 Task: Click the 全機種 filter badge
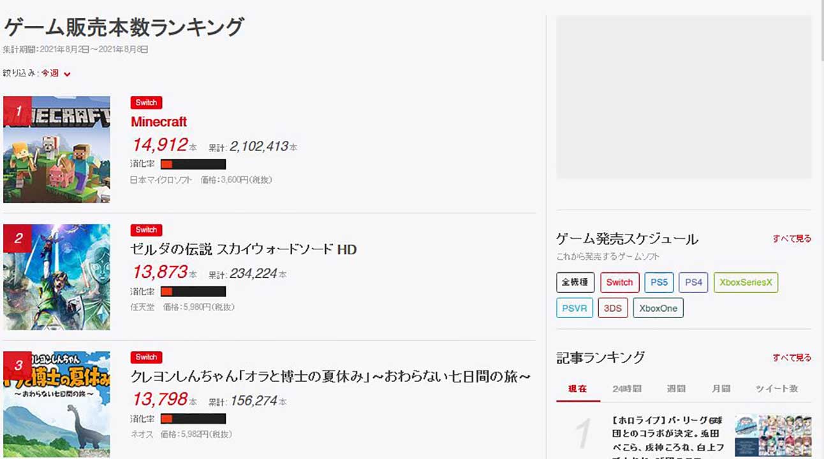[575, 282]
